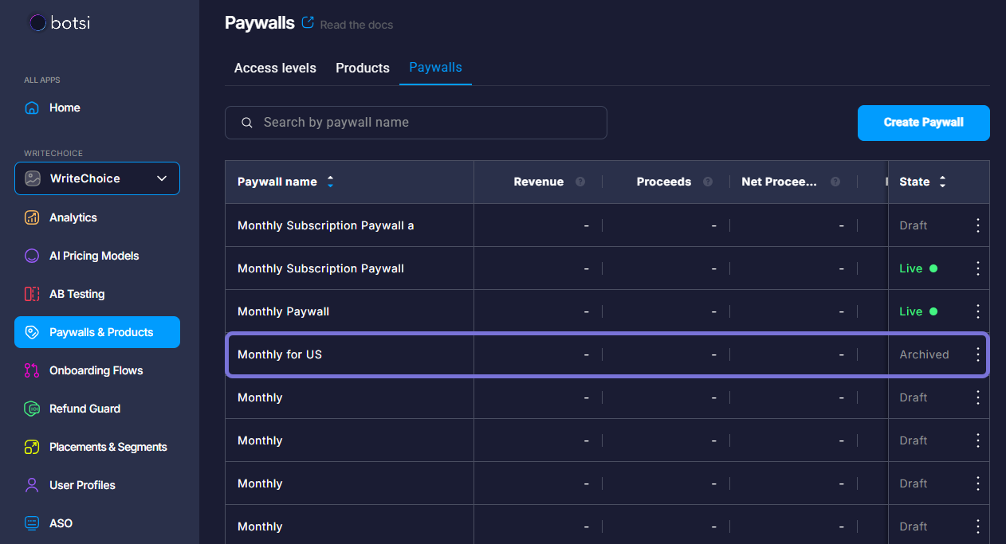1006x544 pixels.
Task: Open AI Pricing Models section
Action: pyautogui.click(x=93, y=256)
